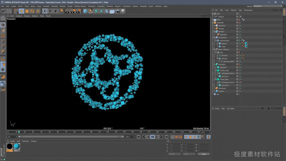The image size is (286, 161).
Task: Collapse the Emitters group
Action: coord(214,31)
